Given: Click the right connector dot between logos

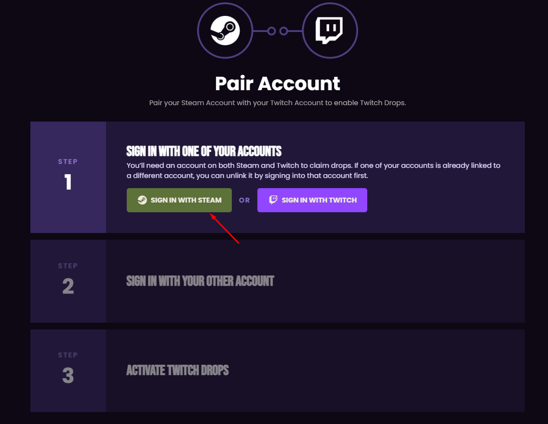Looking at the screenshot, I should [x=284, y=31].
